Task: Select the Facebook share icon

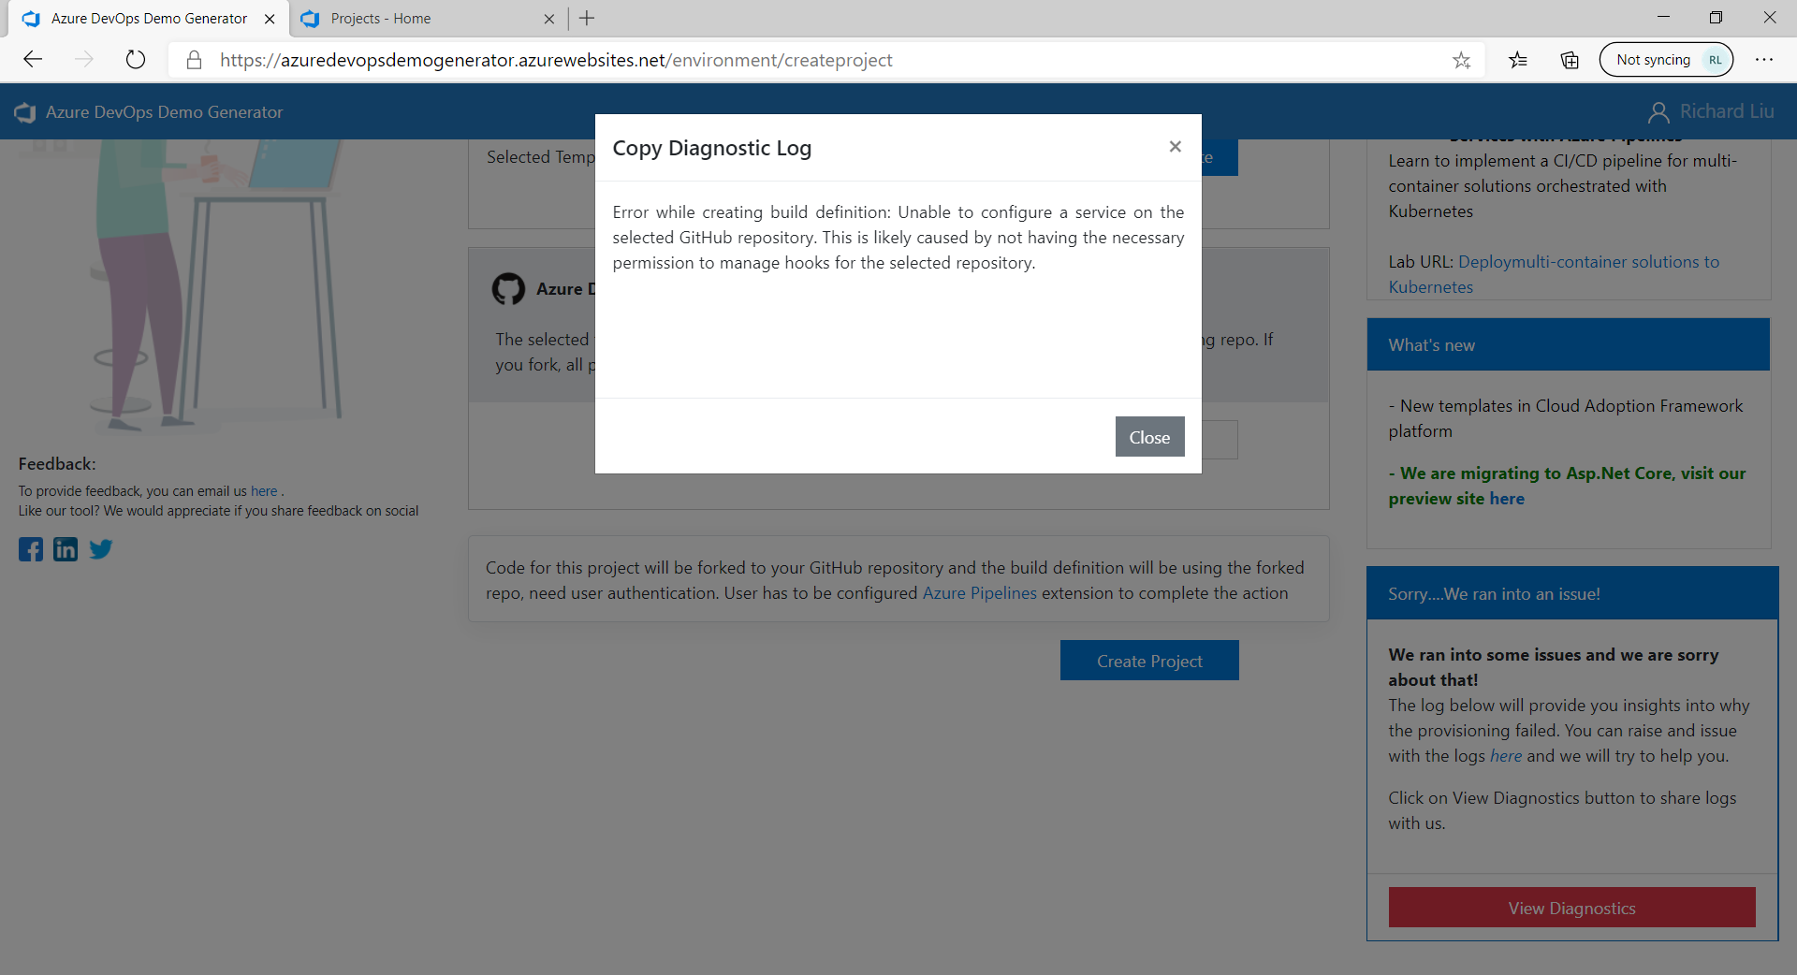Action: tap(30, 549)
